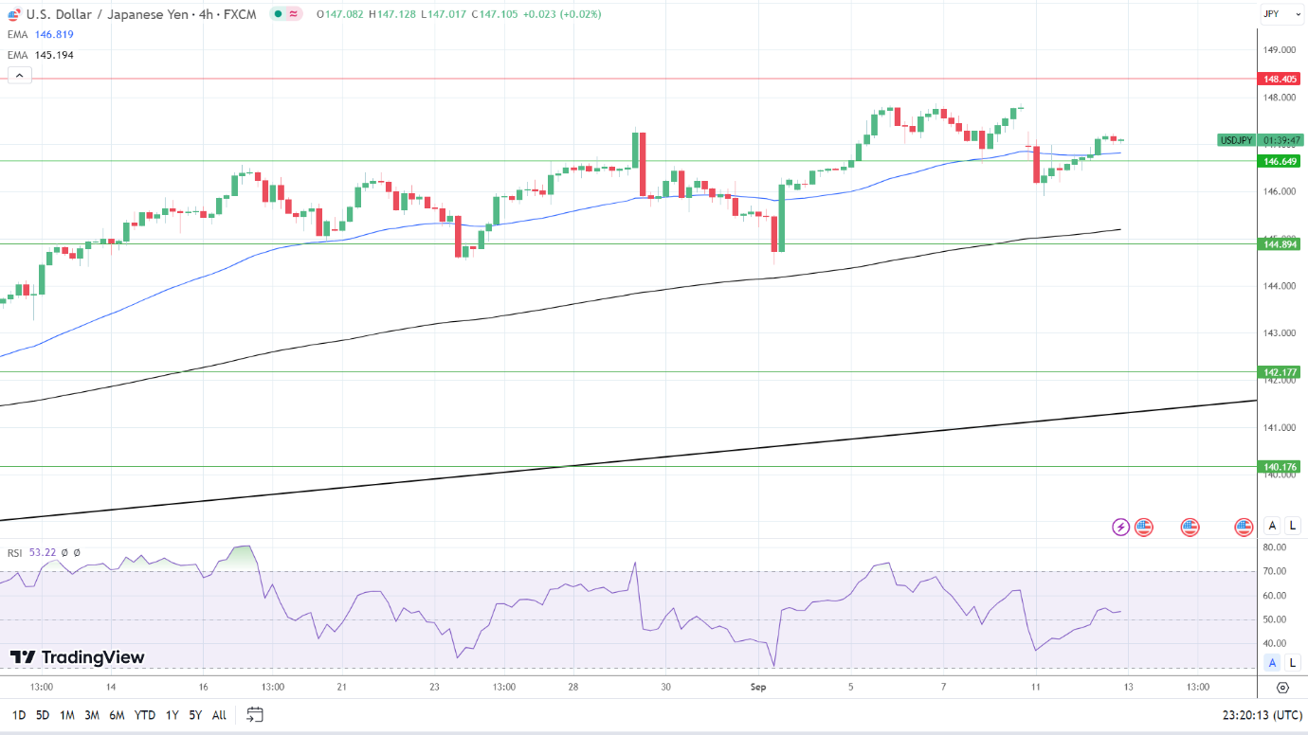The width and height of the screenshot is (1308, 735).
Task: Select the 6M time range
Action: (117, 715)
